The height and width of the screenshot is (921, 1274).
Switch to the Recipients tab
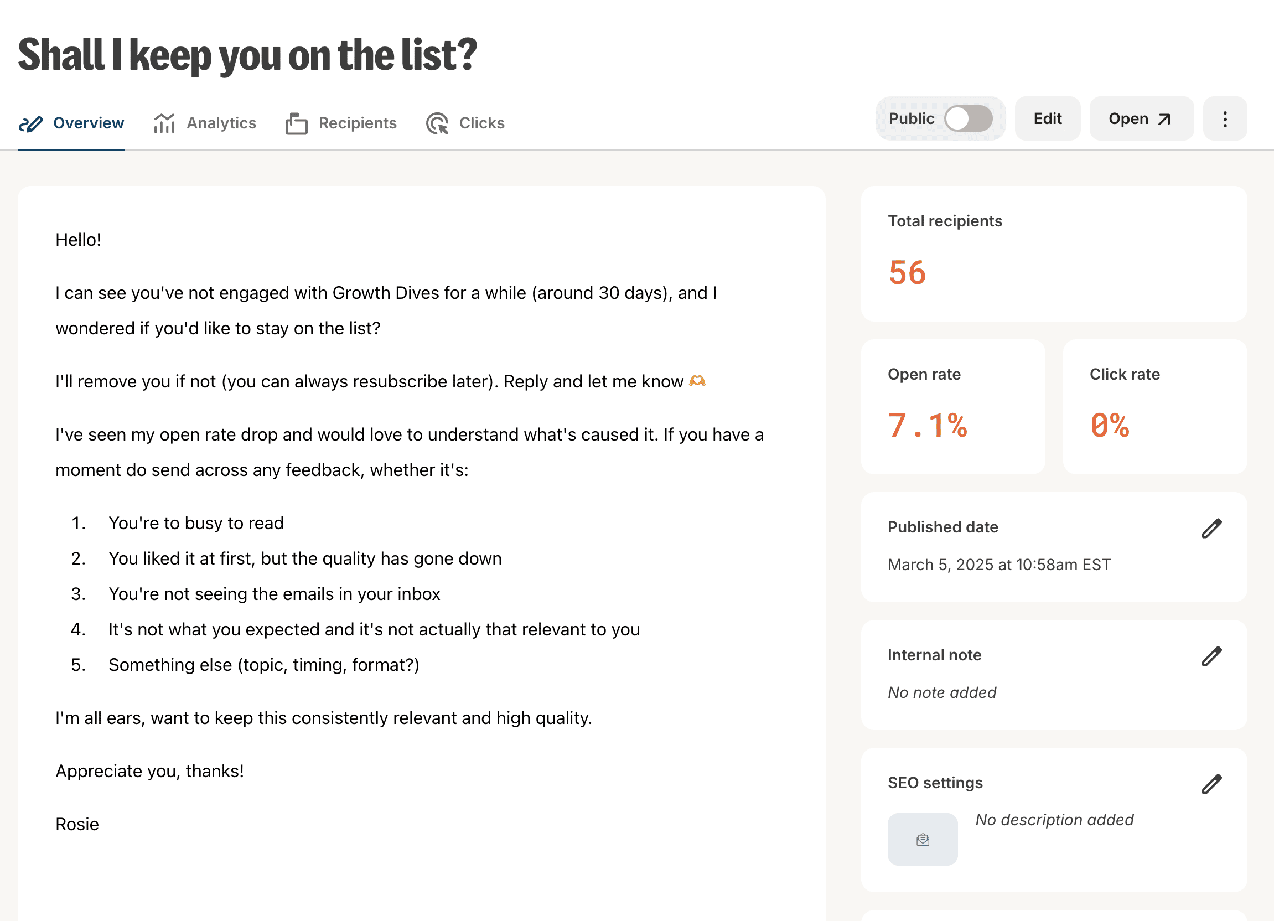click(341, 123)
